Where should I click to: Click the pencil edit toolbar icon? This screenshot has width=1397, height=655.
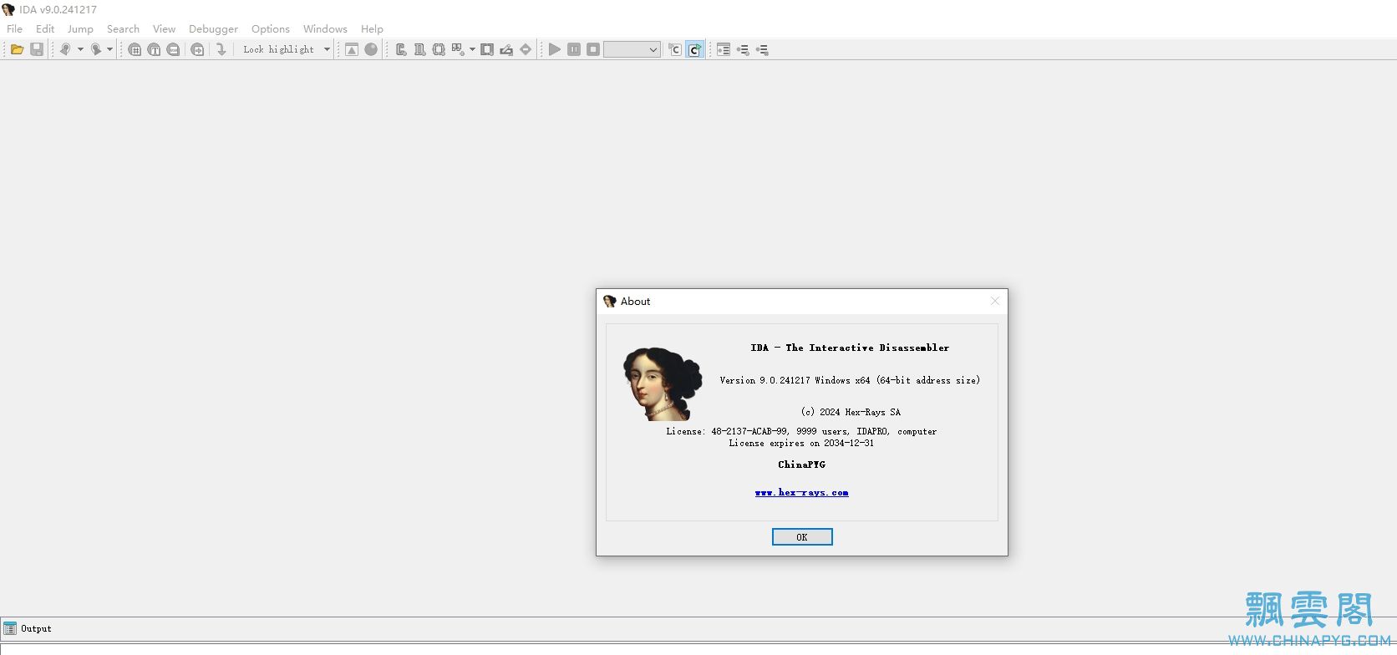click(506, 49)
